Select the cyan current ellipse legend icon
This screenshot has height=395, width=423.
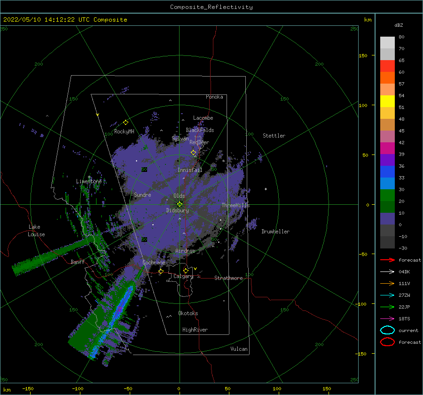point(387,330)
